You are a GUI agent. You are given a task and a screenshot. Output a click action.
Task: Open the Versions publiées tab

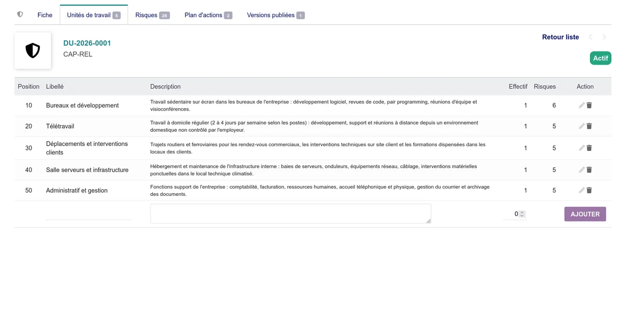point(276,15)
